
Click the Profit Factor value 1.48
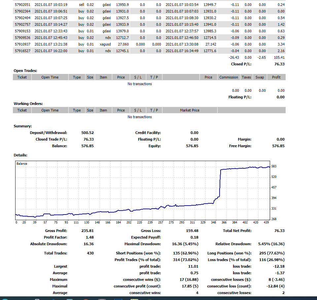(89, 237)
